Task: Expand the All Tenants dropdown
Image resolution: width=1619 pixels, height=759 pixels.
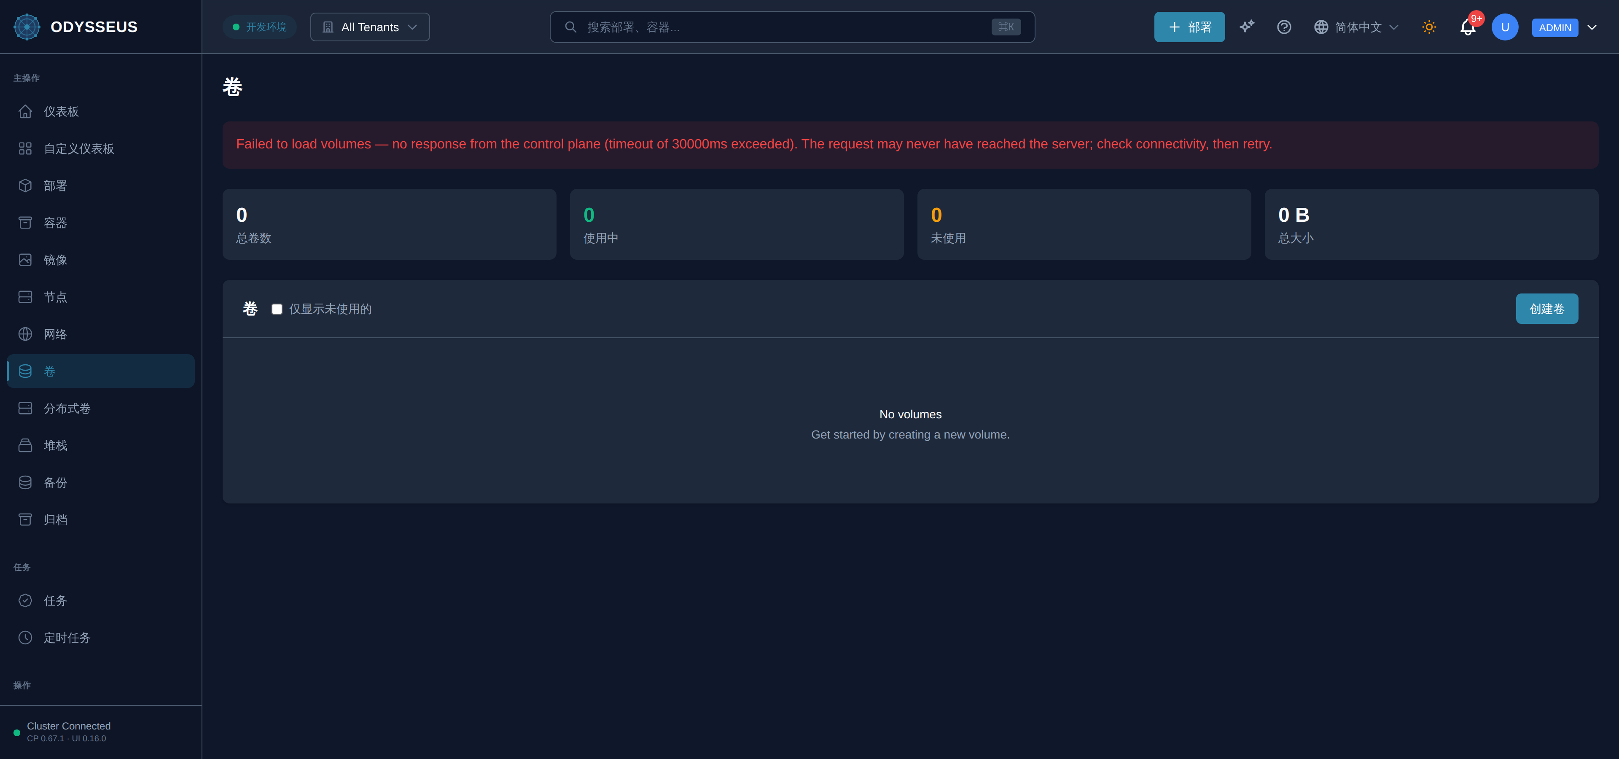Action: pos(370,27)
